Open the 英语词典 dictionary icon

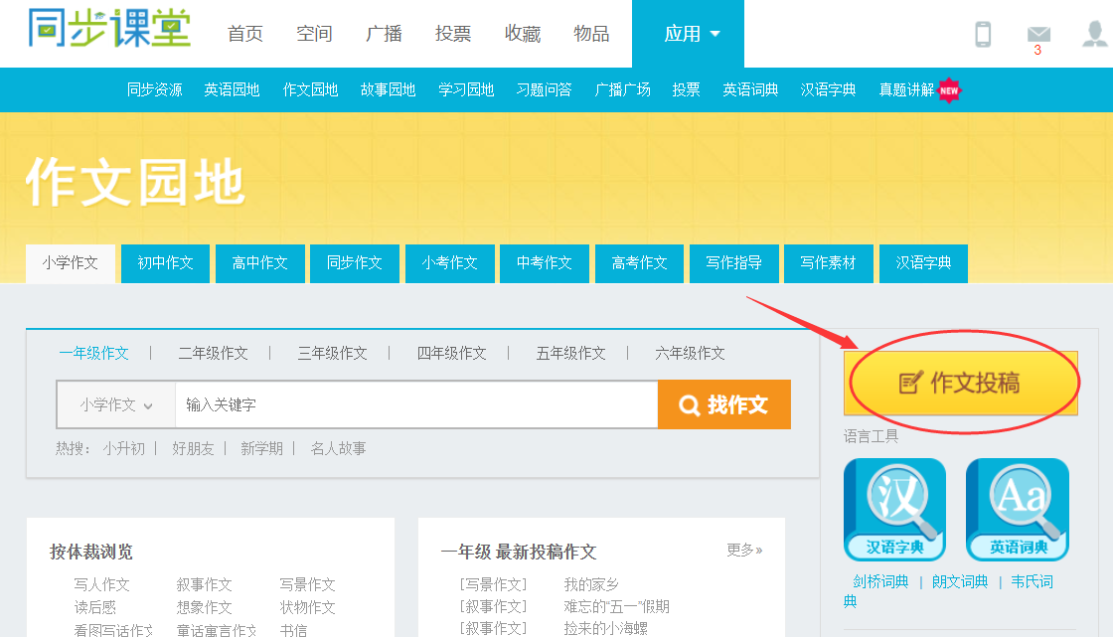(1018, 509)
